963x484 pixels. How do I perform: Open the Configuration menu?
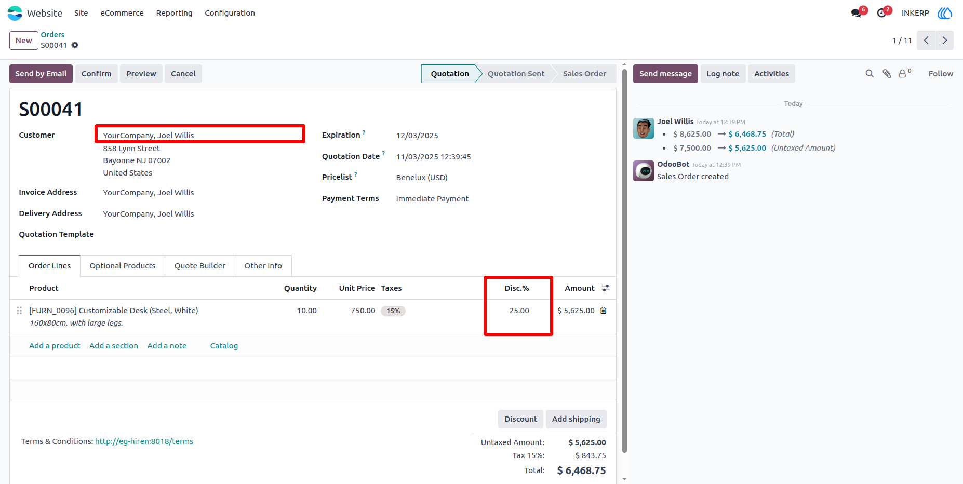(230, 13)
